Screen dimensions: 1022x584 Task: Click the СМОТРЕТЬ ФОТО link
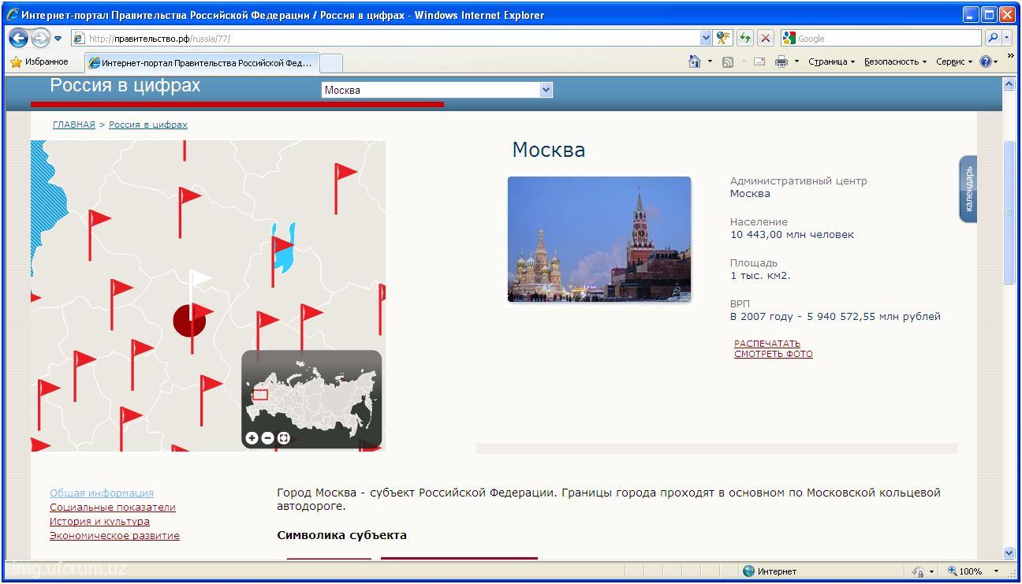773,354
